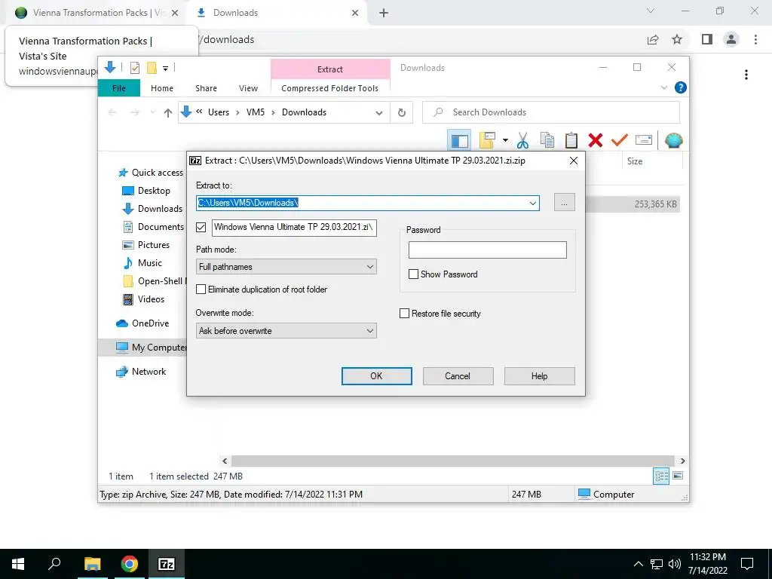Expand the Explorer address bar history dropdown
The height and width of the screenshot is (579, 772).
point(379,113)
